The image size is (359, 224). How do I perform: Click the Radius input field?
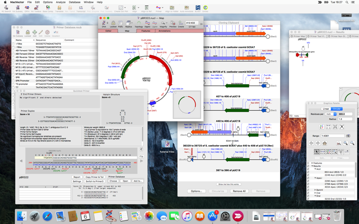pos(345,119)
